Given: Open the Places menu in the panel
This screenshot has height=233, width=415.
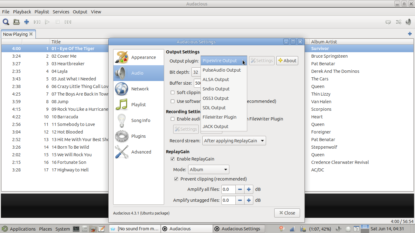Looking at the screenshot, I should [46, 229].
